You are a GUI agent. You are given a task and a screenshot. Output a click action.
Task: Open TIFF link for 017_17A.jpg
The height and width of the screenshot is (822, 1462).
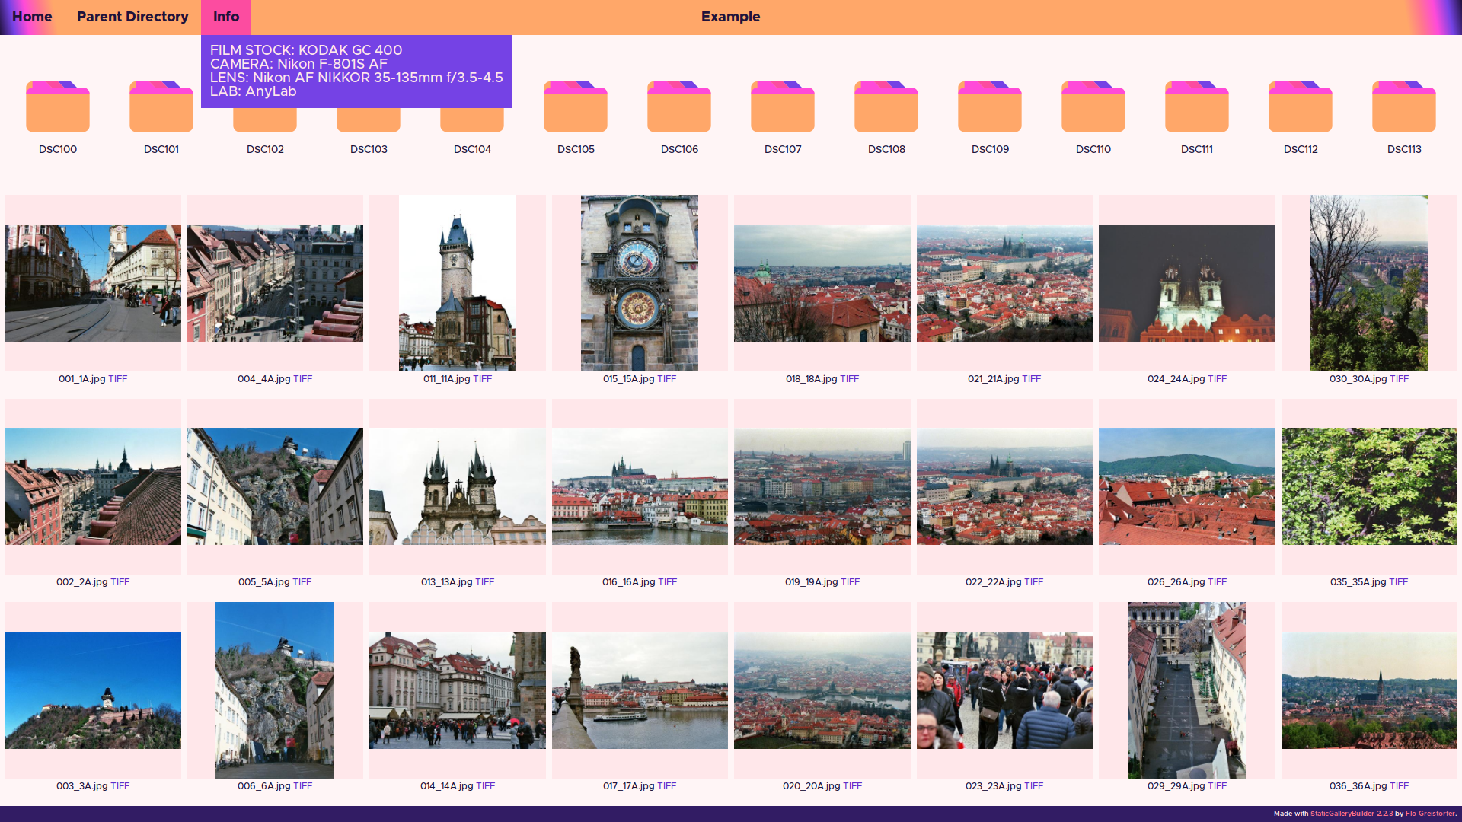tap(666, 786)
